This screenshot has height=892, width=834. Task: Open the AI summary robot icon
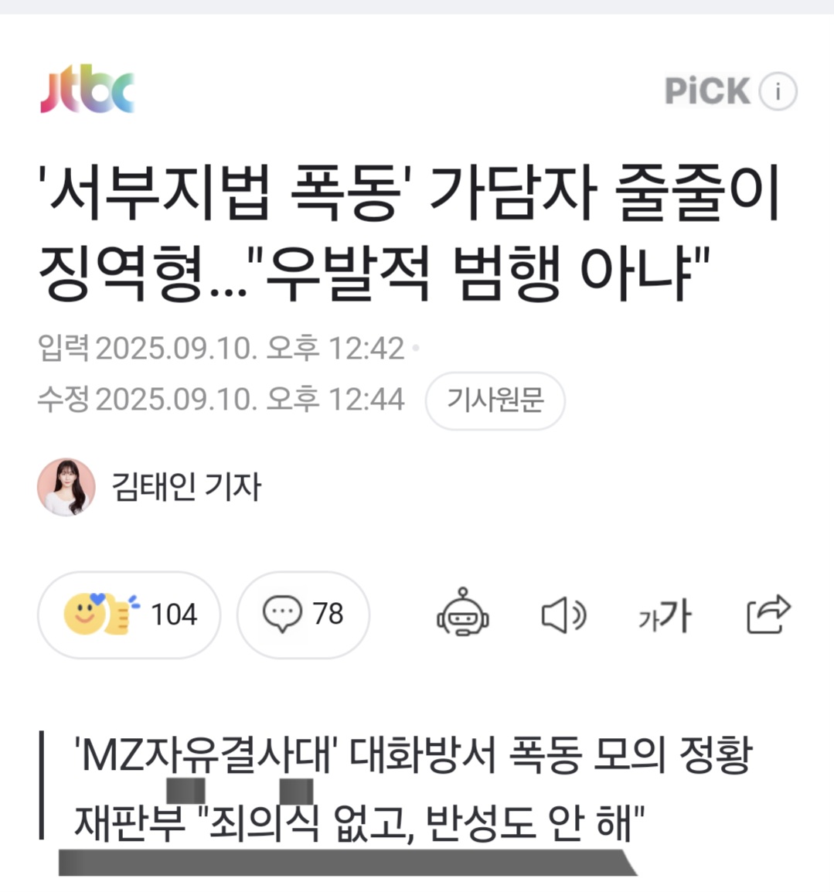click(462, 613)
